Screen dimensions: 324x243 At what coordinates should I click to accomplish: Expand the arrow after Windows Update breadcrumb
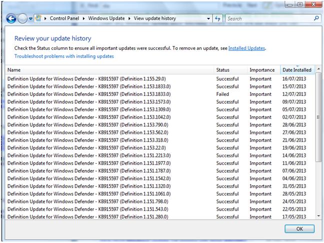click(129, 18)
